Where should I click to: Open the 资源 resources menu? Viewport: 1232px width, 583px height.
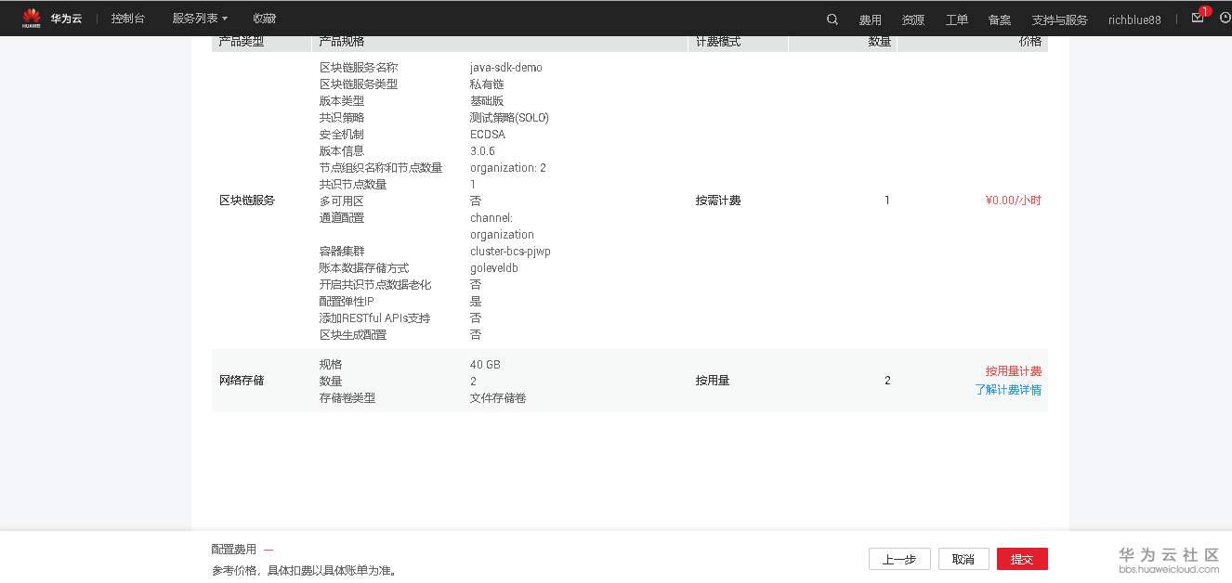(912, 19)
